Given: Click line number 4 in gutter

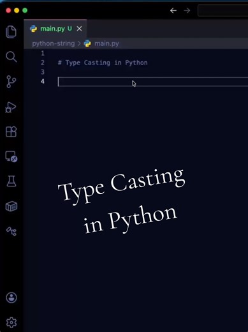Looking at the screenshot, I should (43, 81).
